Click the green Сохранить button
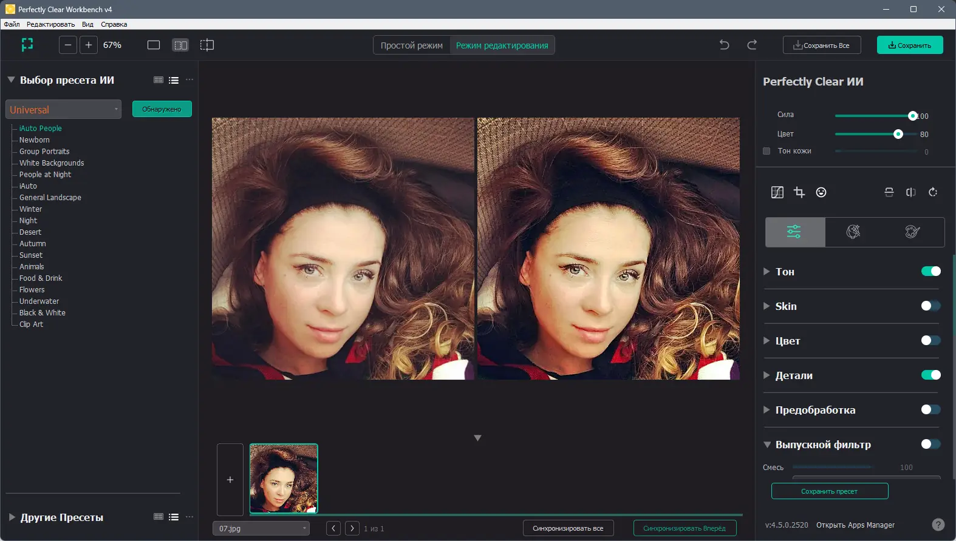 point(910,45)
